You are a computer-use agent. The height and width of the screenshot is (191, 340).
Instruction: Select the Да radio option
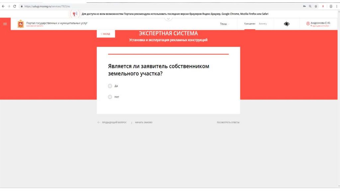[110, 86]
